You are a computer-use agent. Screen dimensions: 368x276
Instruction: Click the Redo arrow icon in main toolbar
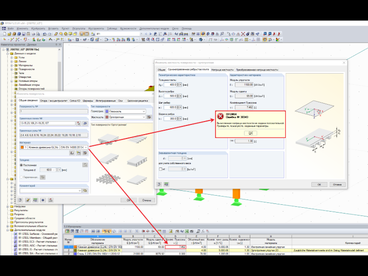click(x=50, y=34)
